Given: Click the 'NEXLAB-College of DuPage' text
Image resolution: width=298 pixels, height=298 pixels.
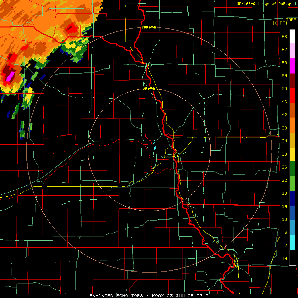Looking at the screenshot, I should coord(264,4).
